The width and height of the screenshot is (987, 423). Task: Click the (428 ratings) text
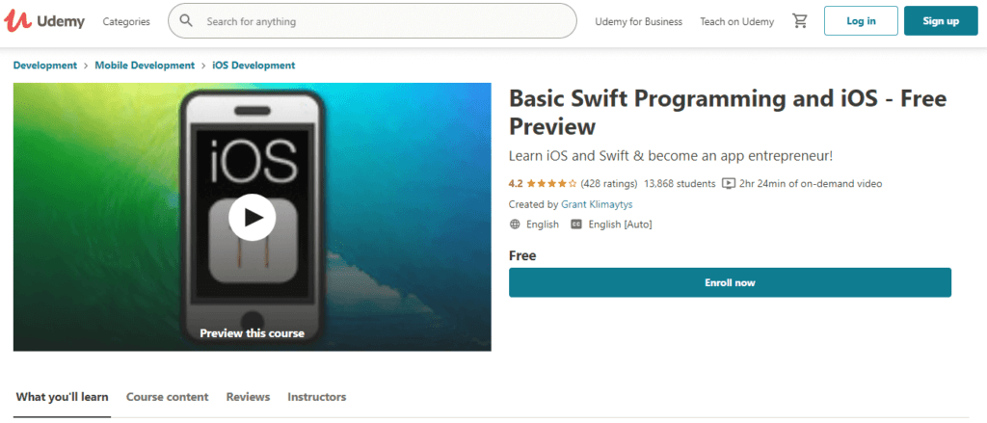tap(609, 184)
